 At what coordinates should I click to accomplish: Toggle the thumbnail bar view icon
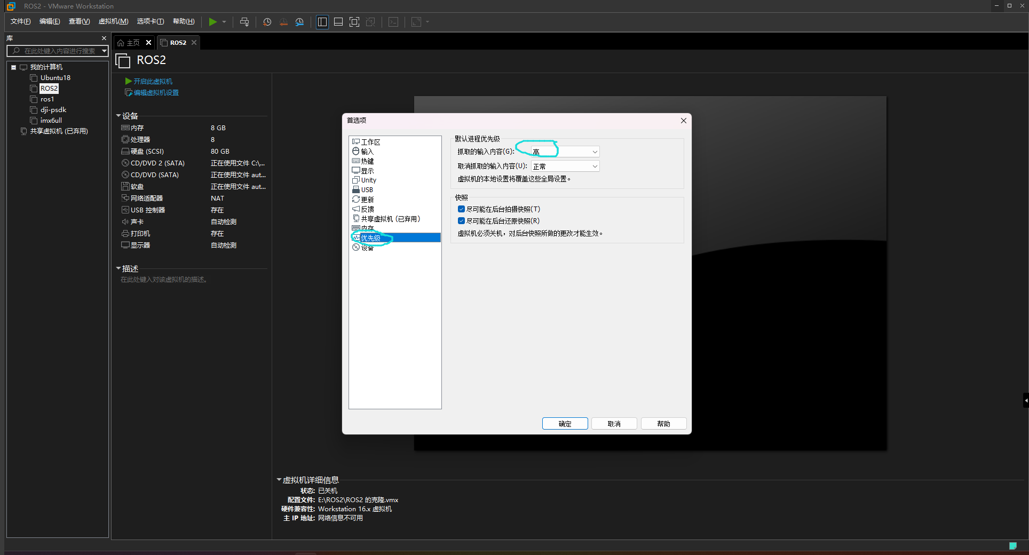point(338,22)
